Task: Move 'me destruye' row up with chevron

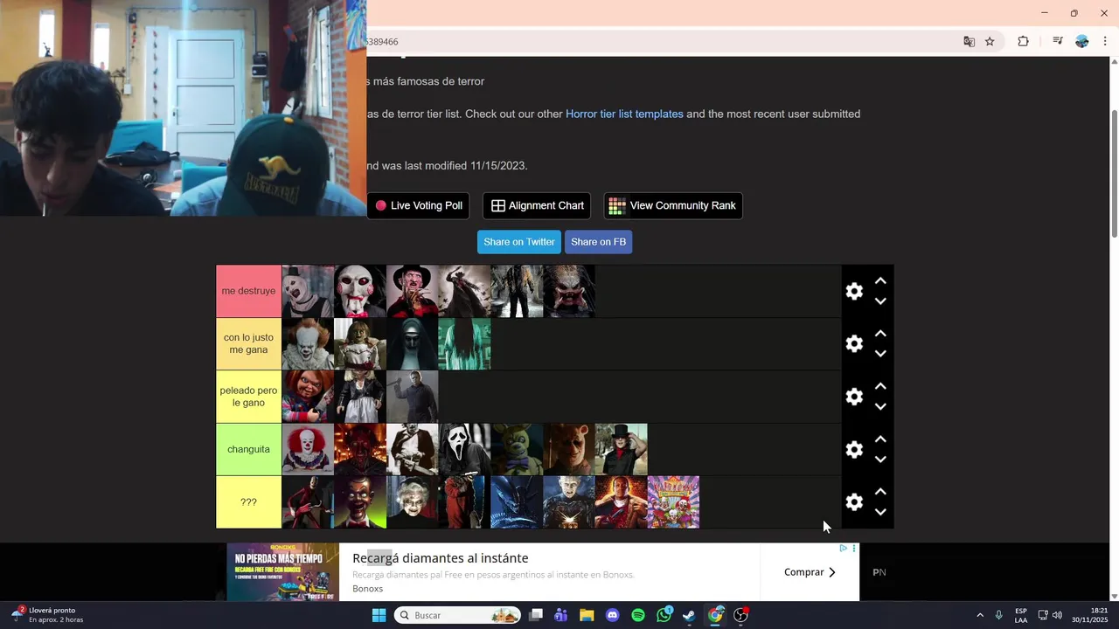Action: 880,281
